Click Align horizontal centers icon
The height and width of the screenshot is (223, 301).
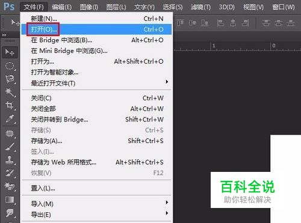pos(233,23)
